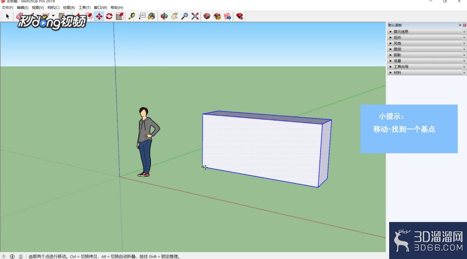467x259 pixels.
Task: Select the arrow Select tool
Action: coord(7,16)
